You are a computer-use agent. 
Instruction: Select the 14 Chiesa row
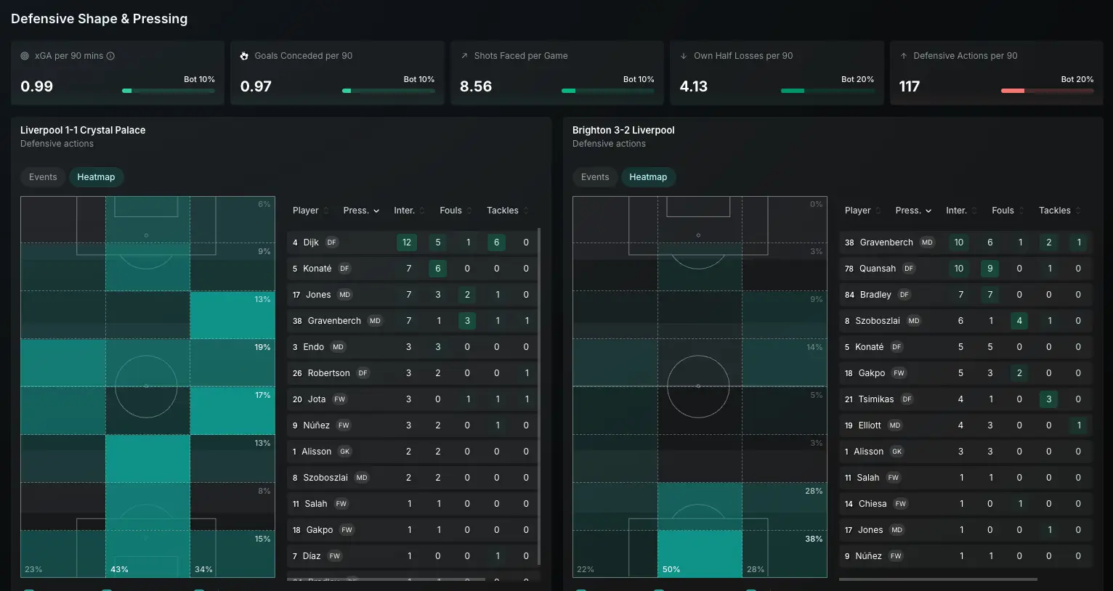966,504
